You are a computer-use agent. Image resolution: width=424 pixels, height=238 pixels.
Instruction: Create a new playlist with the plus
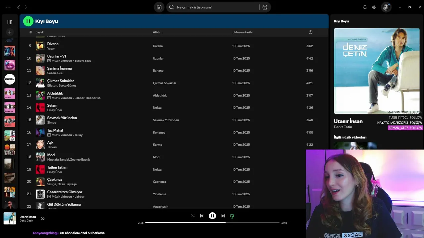[x=10, y=32]
